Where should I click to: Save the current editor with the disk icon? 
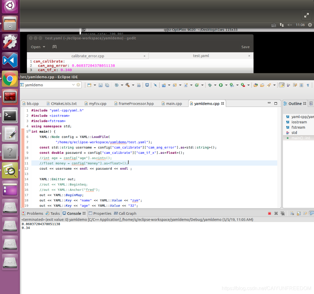pos(100,85)
